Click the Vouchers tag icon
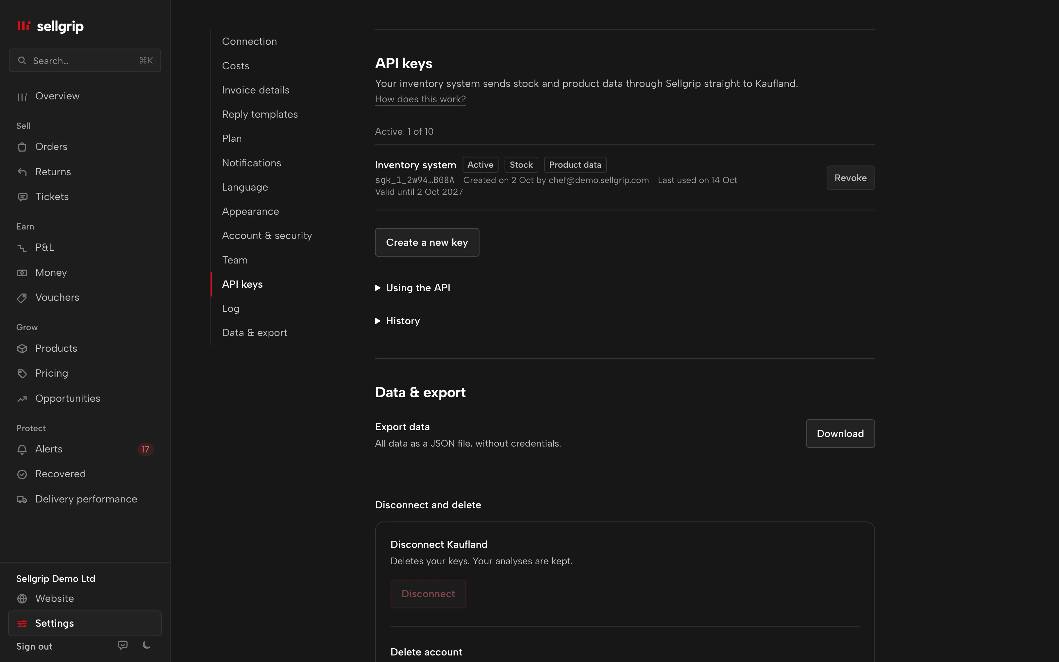The width and height of the screenshot is (1059, 662). [22, 298]
